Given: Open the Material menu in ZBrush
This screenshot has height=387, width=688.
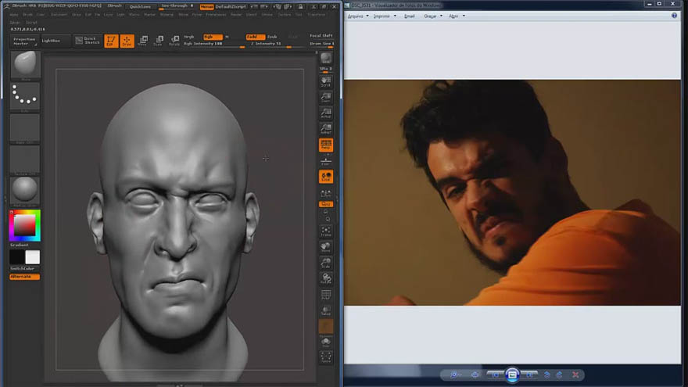Looking at the screenshot, I should tap(167, 15).
